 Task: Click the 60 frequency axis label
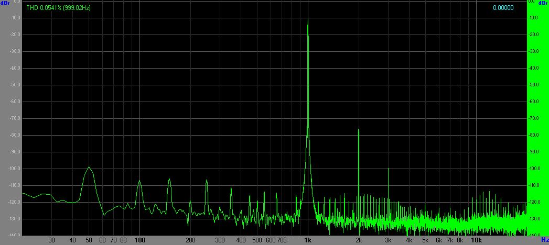(102, 240)
